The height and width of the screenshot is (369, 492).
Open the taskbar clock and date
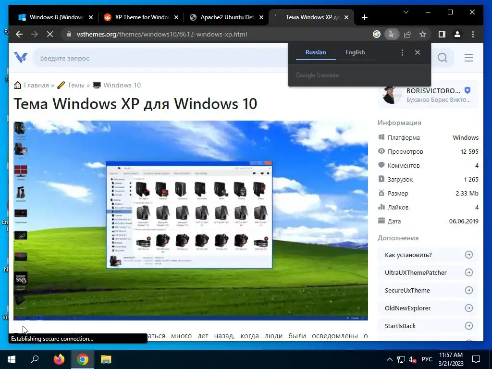451,359
